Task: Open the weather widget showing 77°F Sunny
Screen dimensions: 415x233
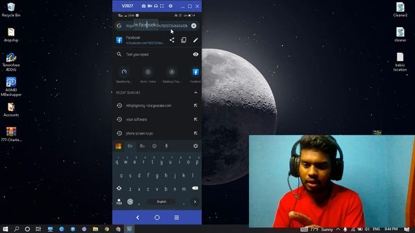Action: click(317, 229)
